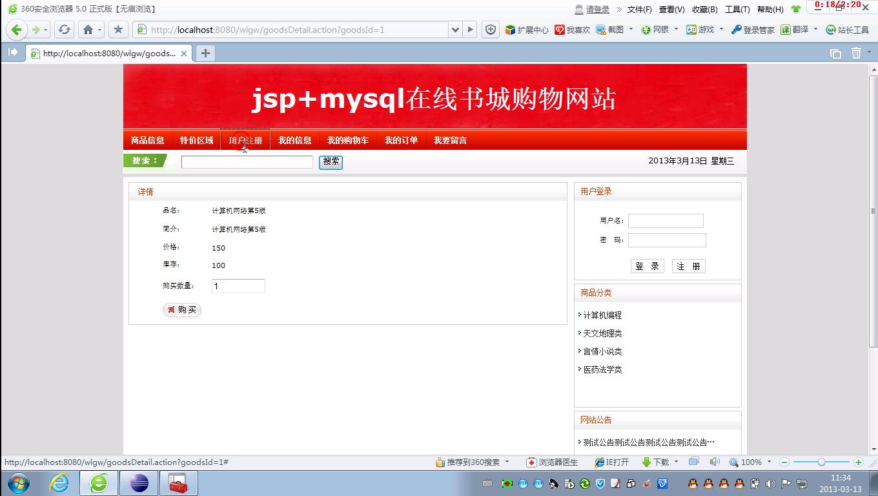Expand dropdown arrow next to 翻译
Viewport: 878px width, 496px height.
815,29
